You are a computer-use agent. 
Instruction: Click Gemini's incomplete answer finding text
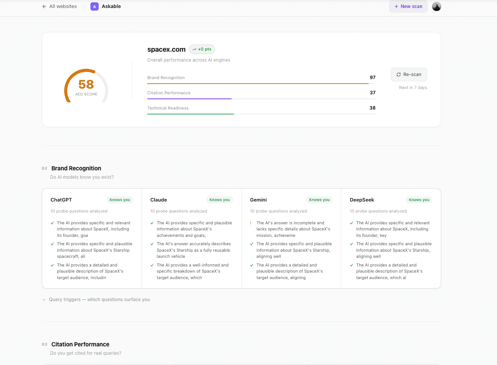tap(293, 229)
